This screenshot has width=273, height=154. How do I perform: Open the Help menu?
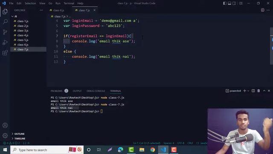click(80, 3)
